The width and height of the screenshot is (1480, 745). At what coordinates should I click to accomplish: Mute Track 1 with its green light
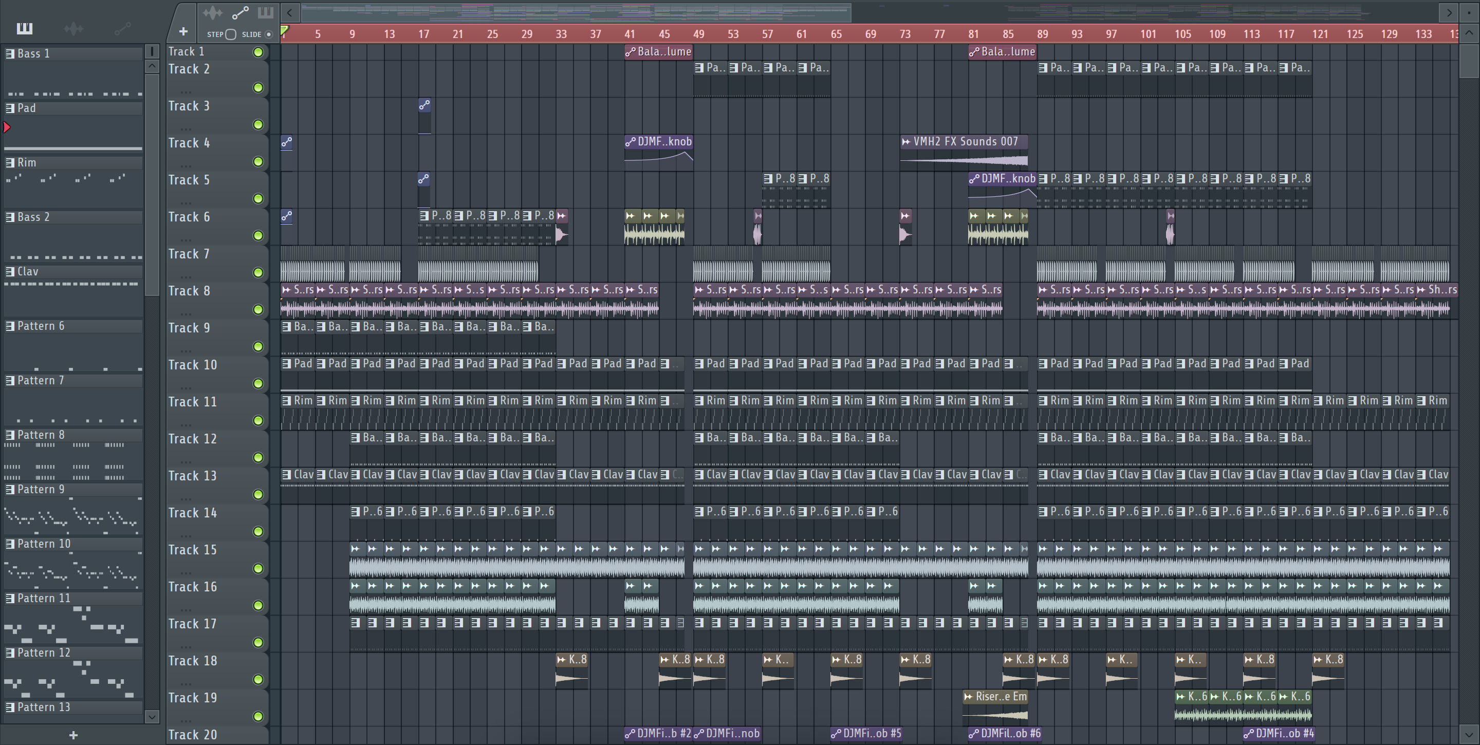(x=258, y=52)
